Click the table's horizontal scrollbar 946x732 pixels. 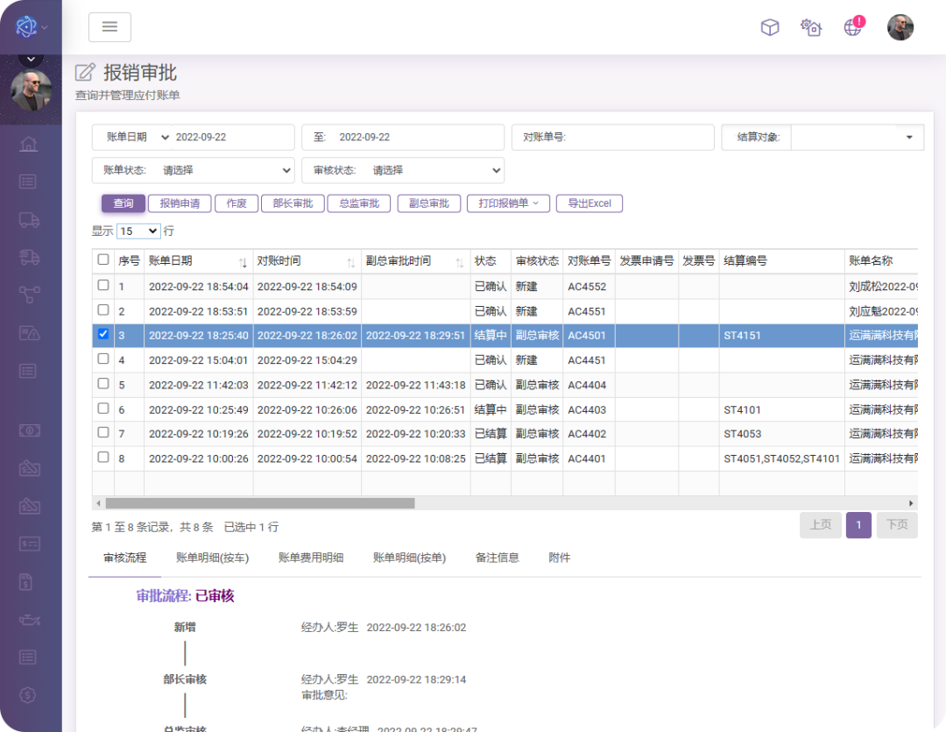point(259,503)
